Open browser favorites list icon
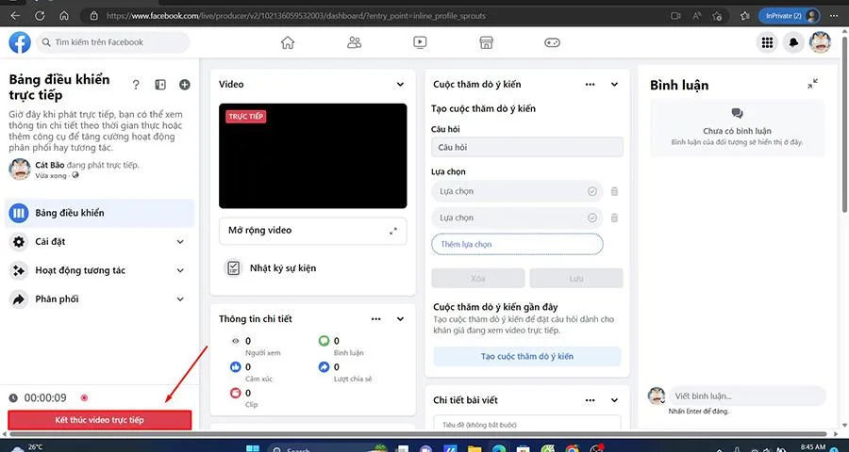This screenshot has width=849, height=452. pyautogui.click(x=745, y=16)
